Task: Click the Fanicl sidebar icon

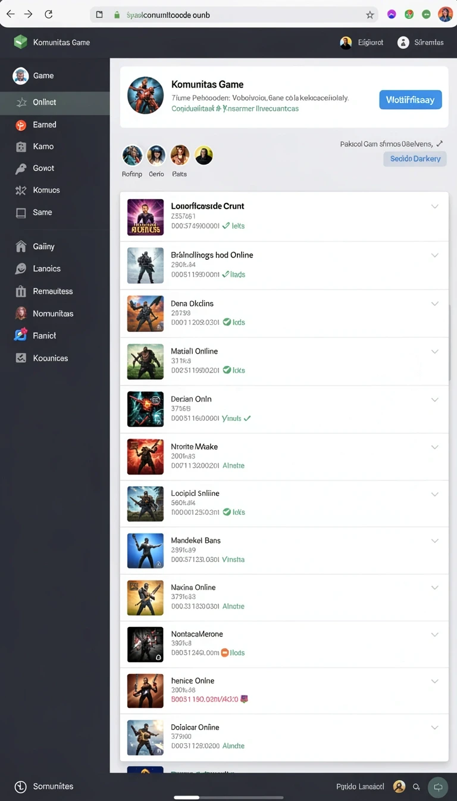Action: (21, 336)
